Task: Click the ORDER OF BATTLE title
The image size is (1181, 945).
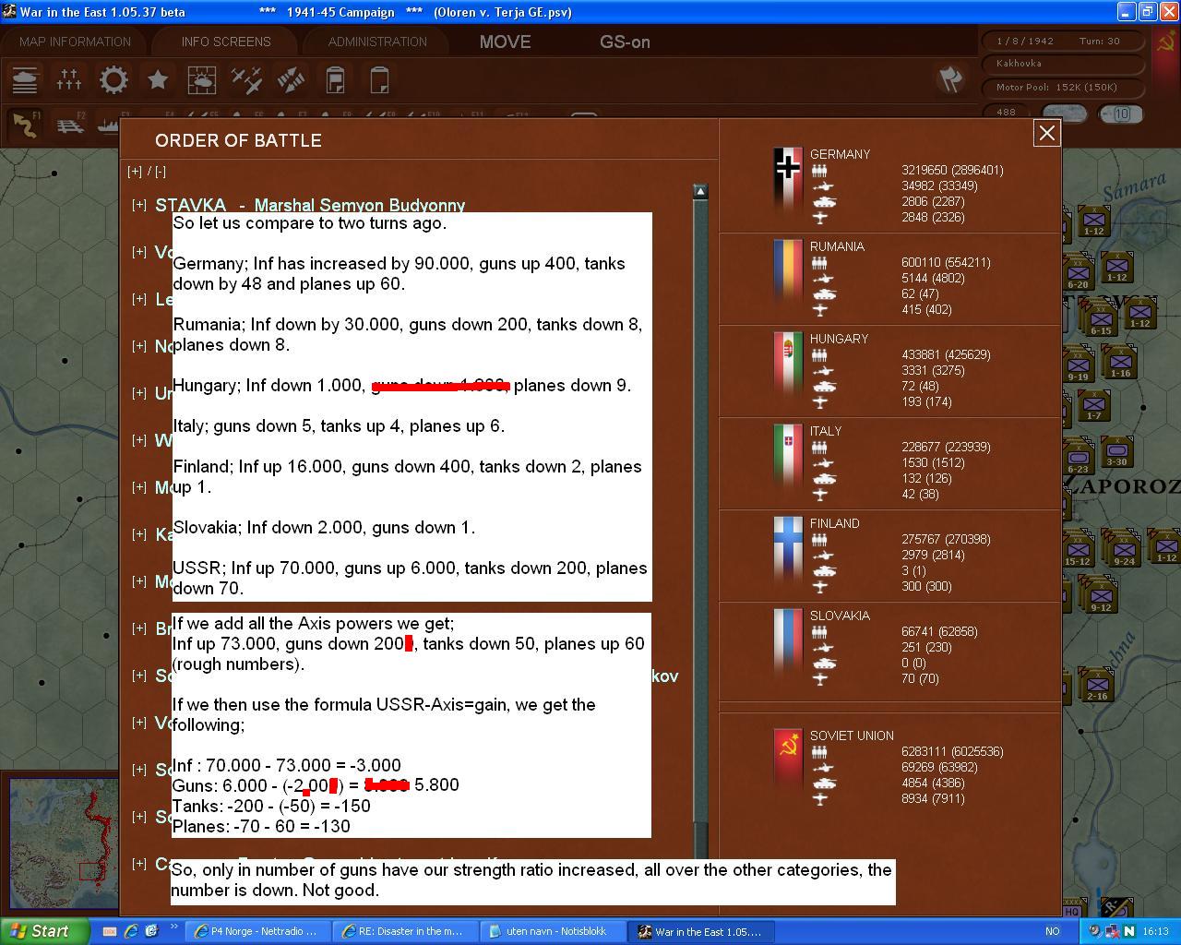Action: (238, 140)
